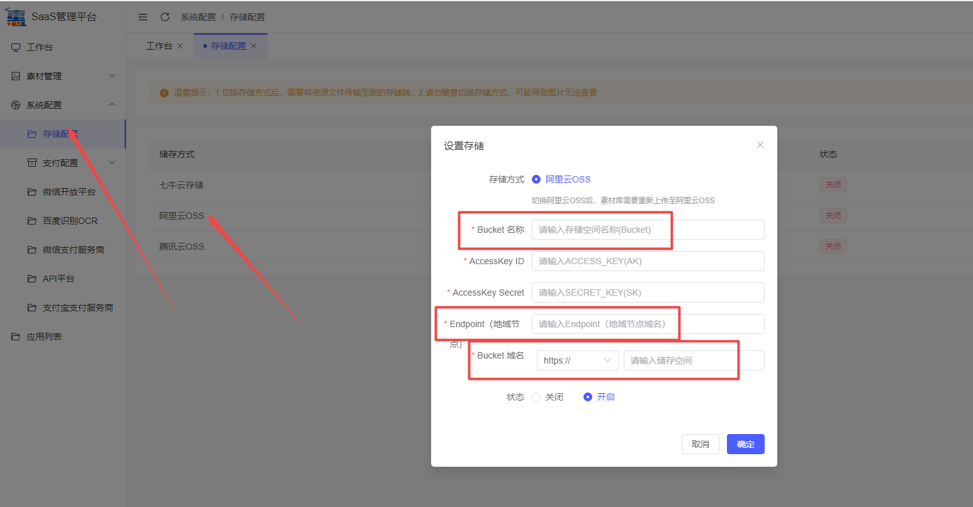Click the AccessKey Secret input field
973x507 pixels.
[x=648, y=292]
